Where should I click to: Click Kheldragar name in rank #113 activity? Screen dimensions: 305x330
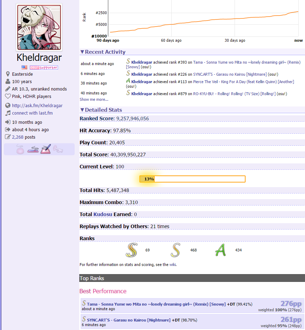coord(142,82)
